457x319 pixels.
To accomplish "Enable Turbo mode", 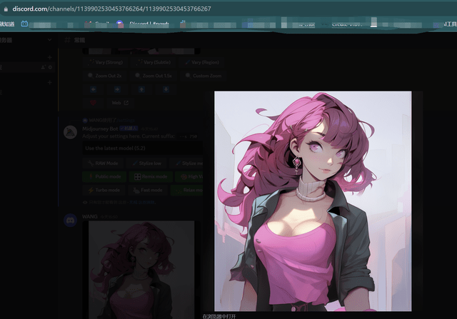I will 104,191.
